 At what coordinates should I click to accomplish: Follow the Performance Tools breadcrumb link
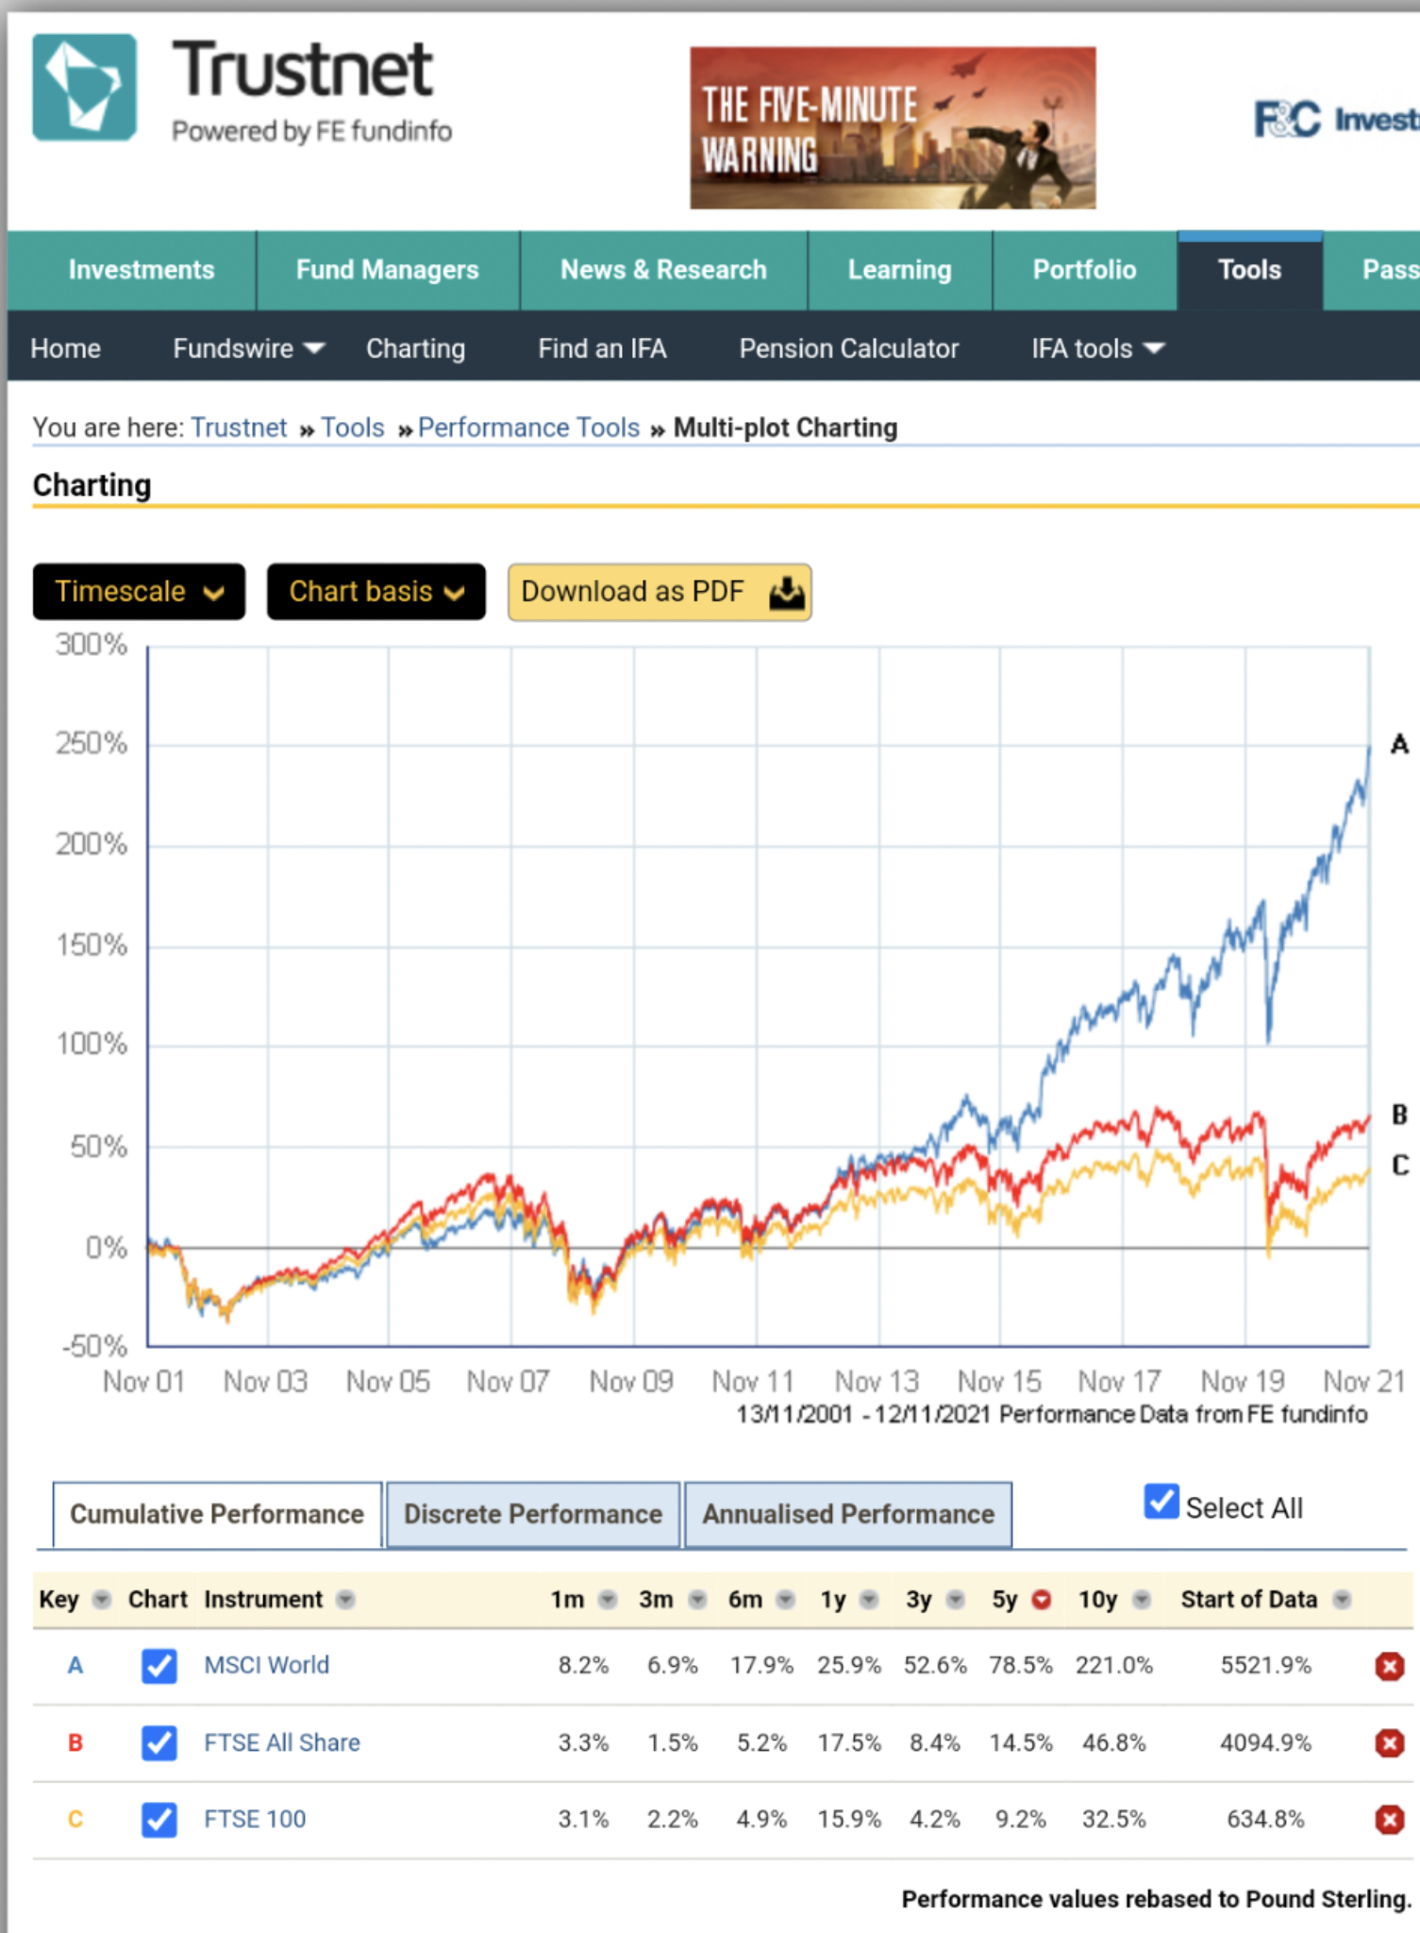pyautogui.click(x=529, y=428)
